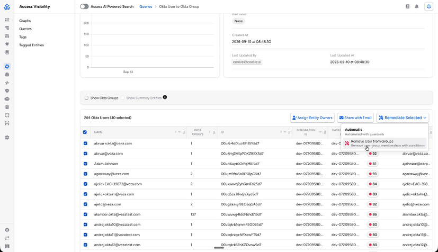Click the ID cell 00uit4uys6GrPgME15d7
Viewport: 438px width, 252px height.
pyautogui.click(x=240, y=164)
